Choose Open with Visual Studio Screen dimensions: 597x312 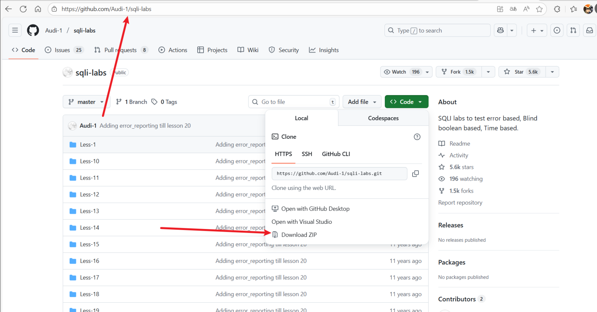tap(302, 222)
